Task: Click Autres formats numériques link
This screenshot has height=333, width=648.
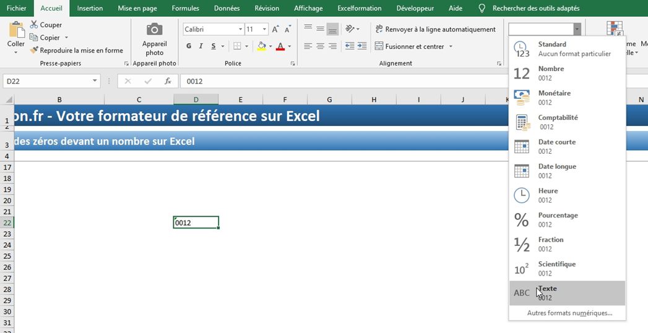Action: (569, 313)
